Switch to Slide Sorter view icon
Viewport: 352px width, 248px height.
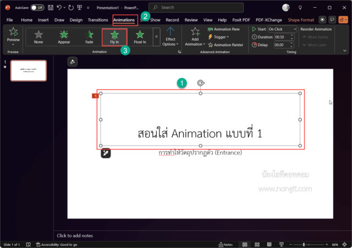click(x=257, y=245)
